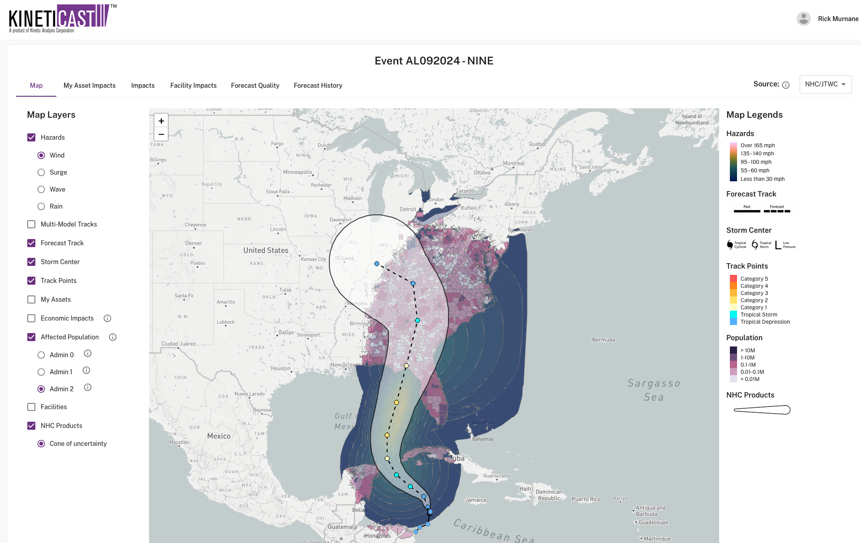Click the Category 5 red color swatch
This screenshot has height=543, width=861.
click(x=733, y=278)
